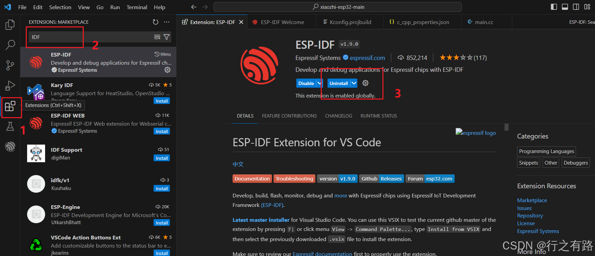
Task: Open the Explorer view in activity bar
Action: (10, 25)
